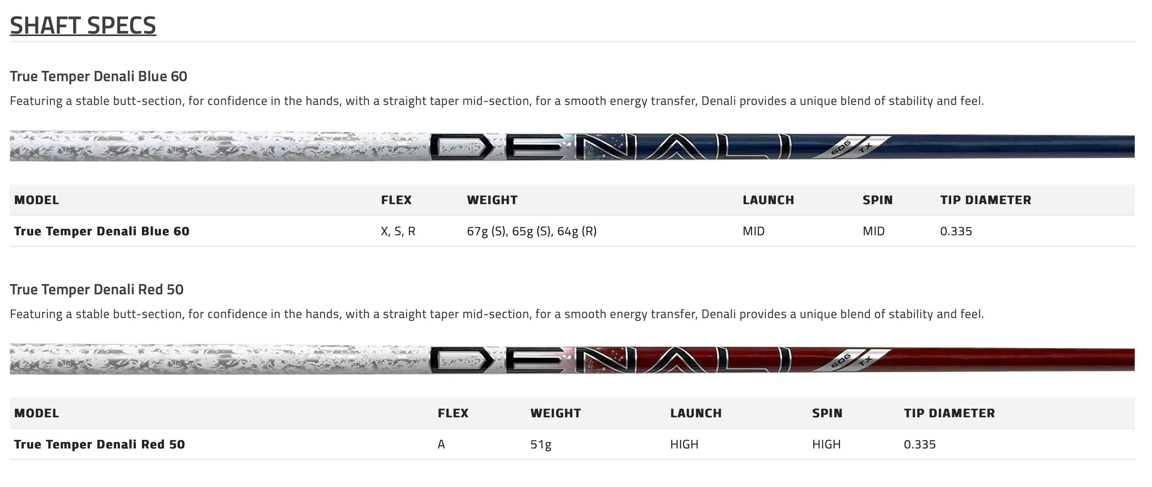1152x487 pixels.
Task: Click FLEX column header in Blue 60 table
Action: 396,200
